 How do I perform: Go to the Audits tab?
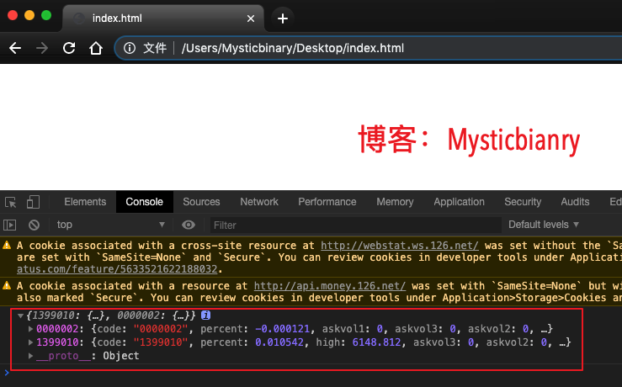pos(575,202)
